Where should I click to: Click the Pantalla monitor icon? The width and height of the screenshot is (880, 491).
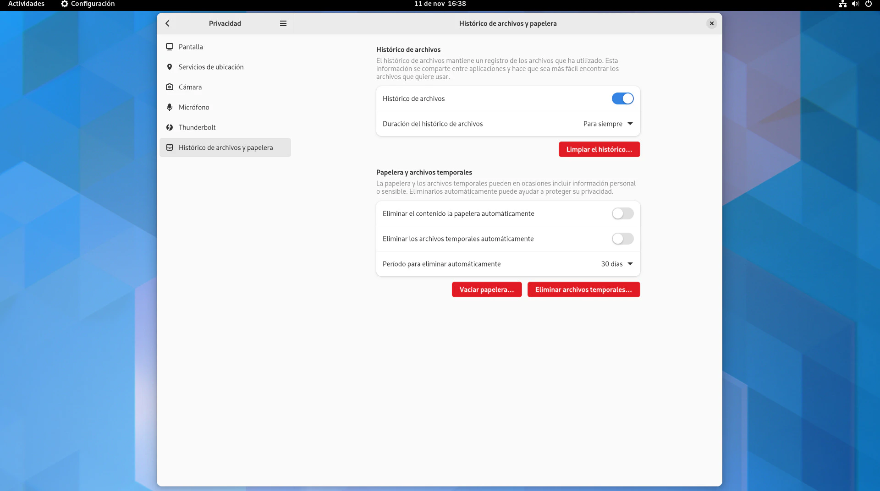click(170, 47)
